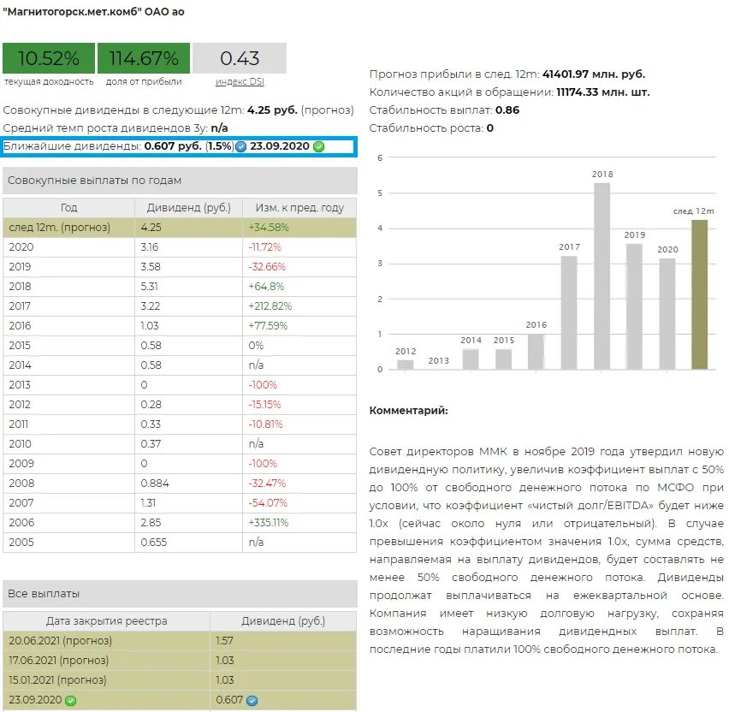Viewport: 729px width, 712px height.
Task: Click the Стабильность выплат 0.86 value
Action: pyautogui.click(x=507, y=110)
